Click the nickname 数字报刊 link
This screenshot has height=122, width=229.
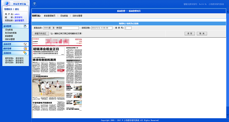point(18,17)
